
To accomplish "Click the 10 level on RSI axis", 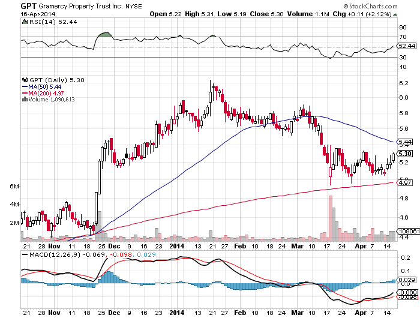I will pos(403,67).
